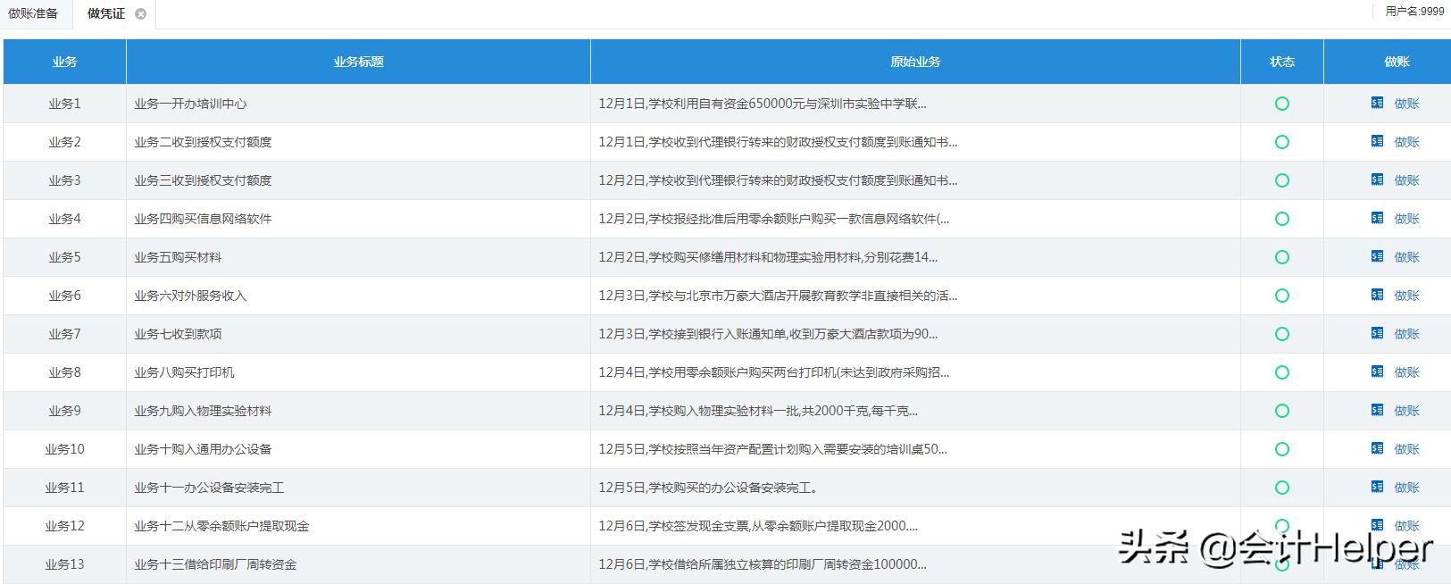
Task: Select title 业务五购买材料
Action: tap(178, 257)
